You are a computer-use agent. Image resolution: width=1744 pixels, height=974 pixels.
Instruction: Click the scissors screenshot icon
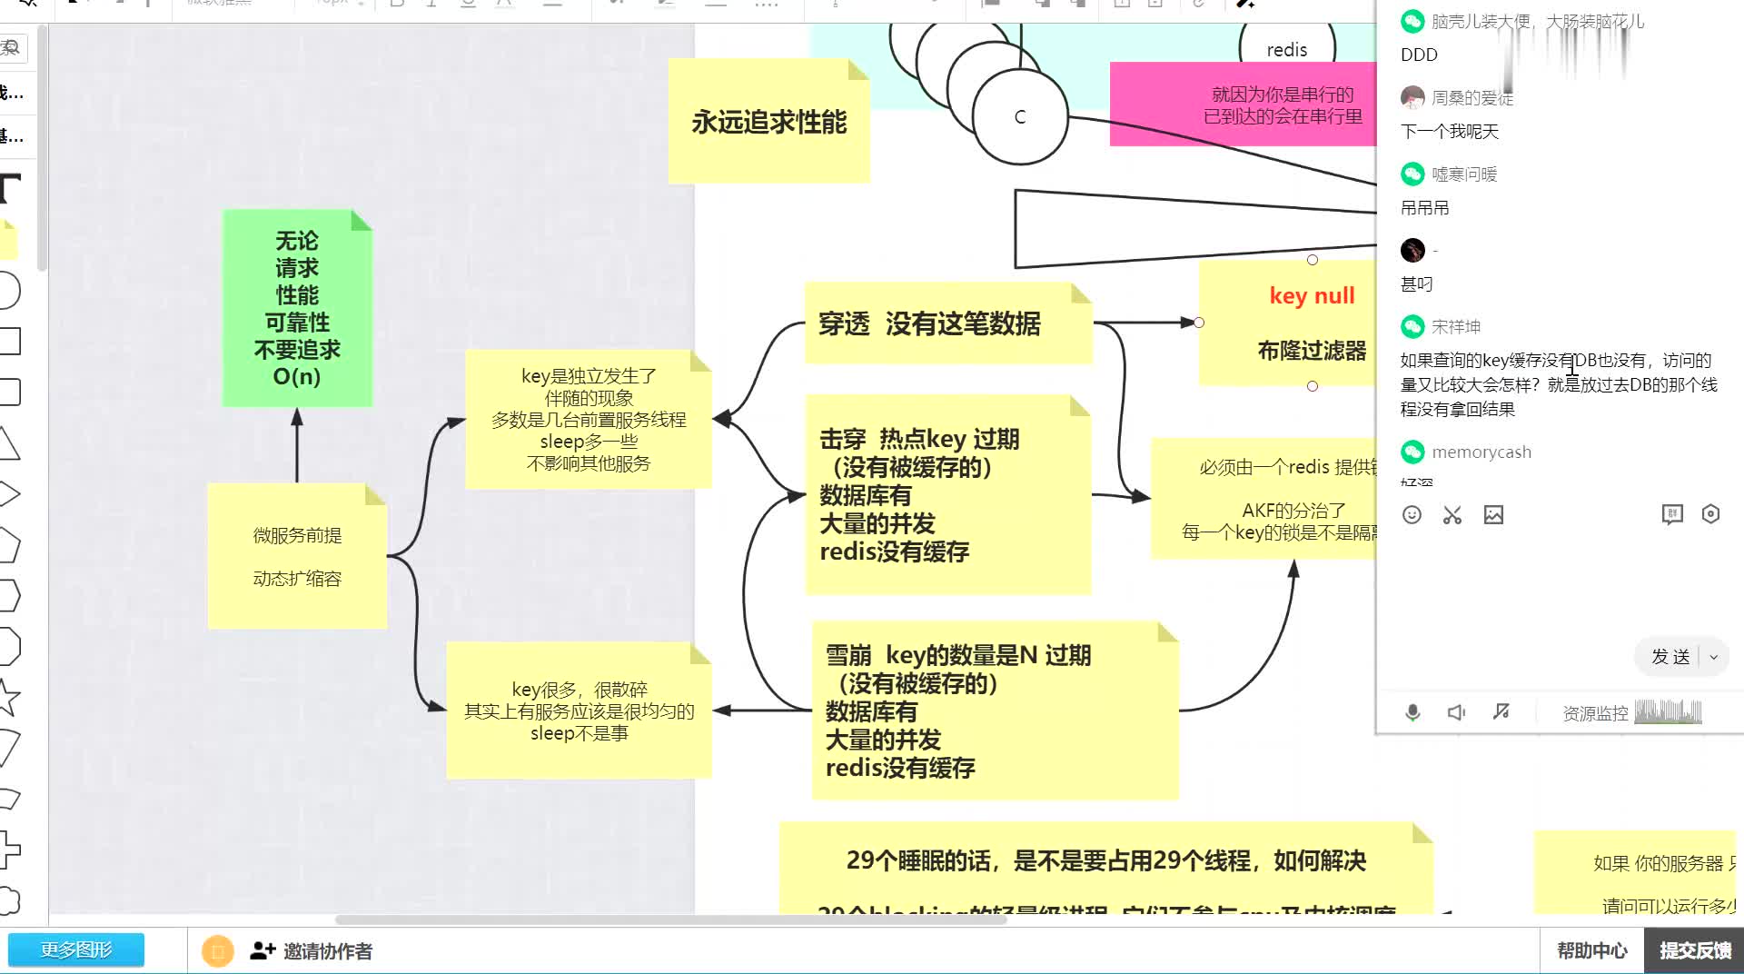pos(1452,515)
